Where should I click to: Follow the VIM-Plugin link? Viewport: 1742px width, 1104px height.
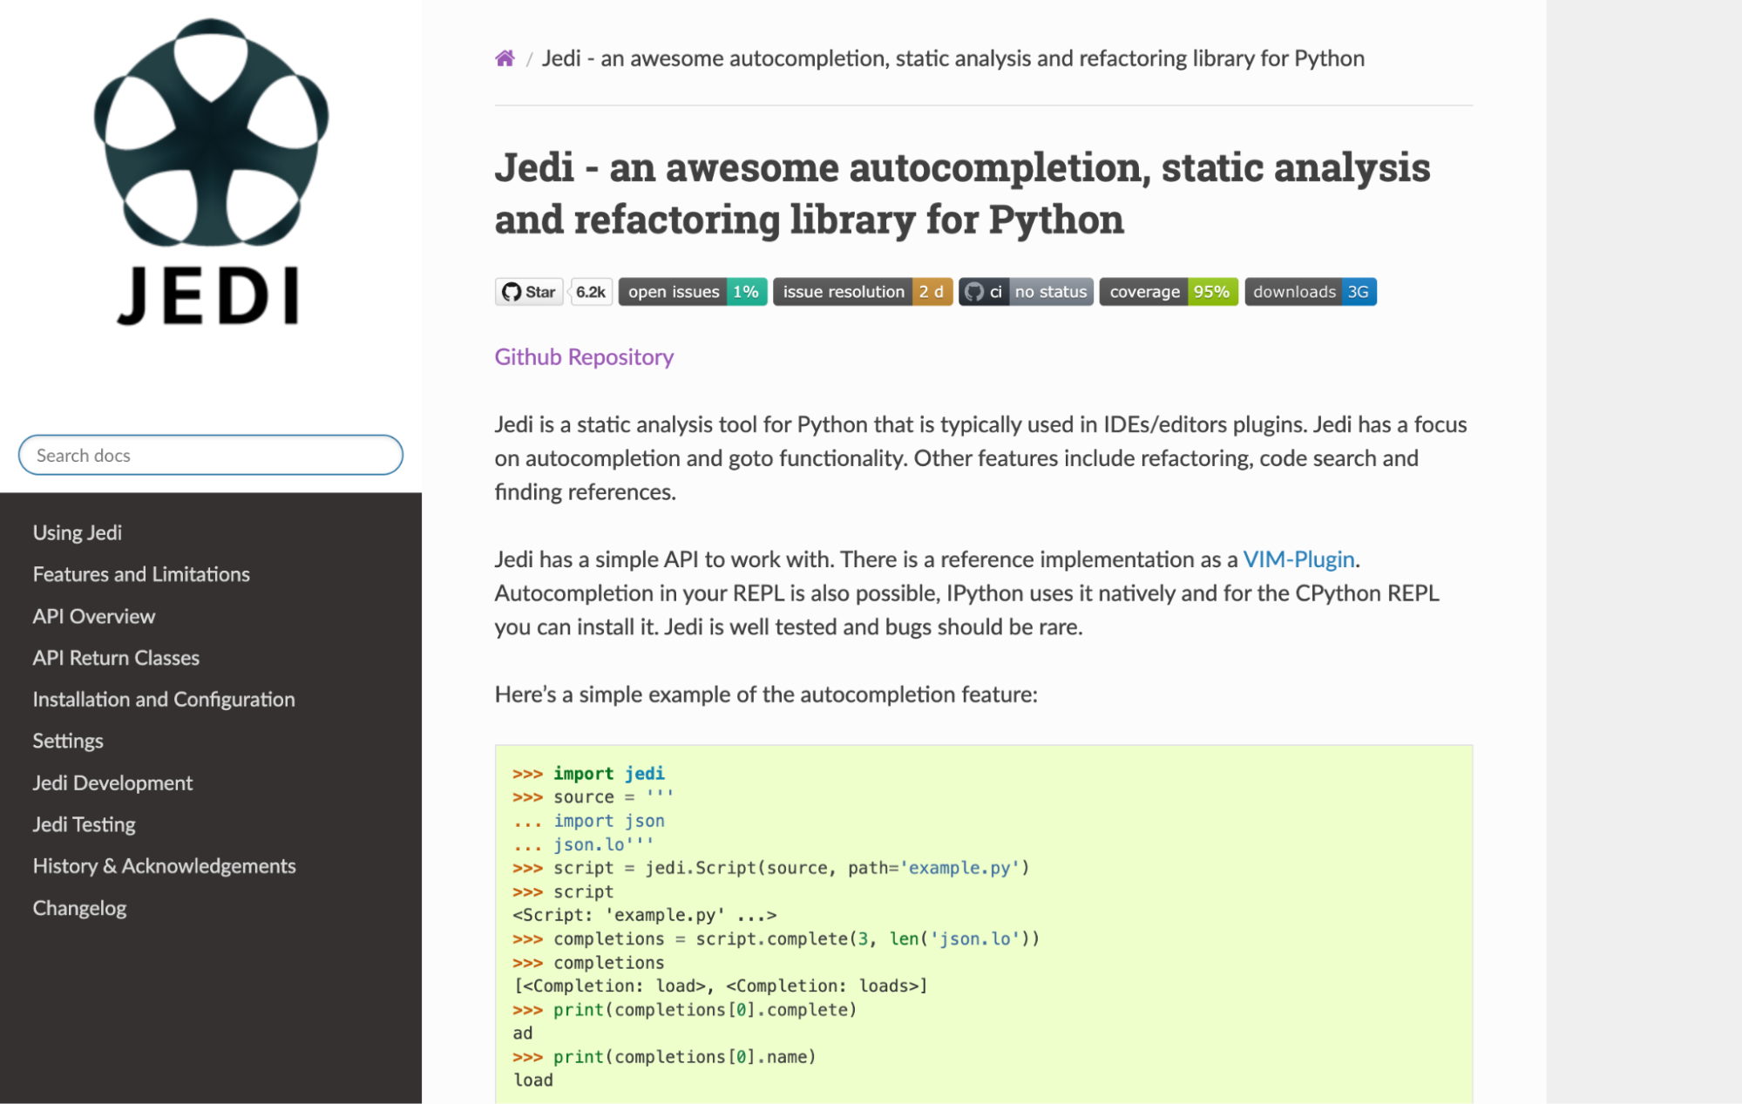coord(1298,559)
